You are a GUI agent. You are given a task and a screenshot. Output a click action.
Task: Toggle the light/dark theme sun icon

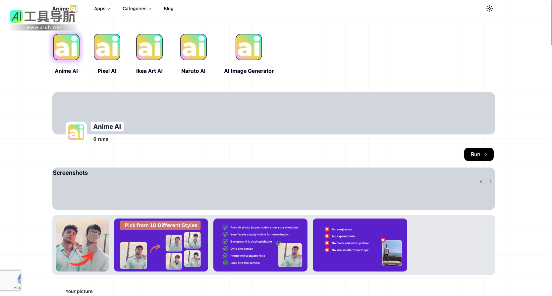click(x=489, y=9)
